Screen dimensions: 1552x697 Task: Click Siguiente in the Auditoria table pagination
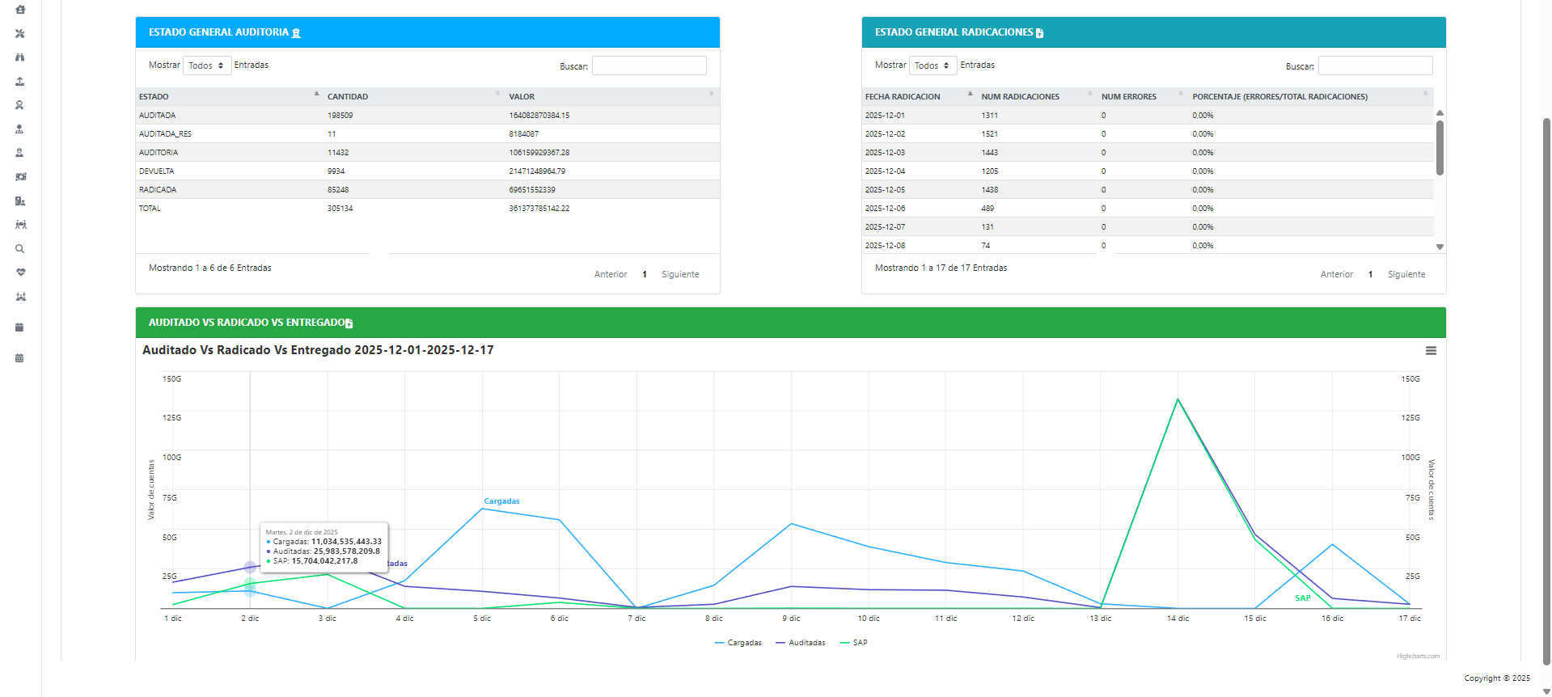(680, 275)
